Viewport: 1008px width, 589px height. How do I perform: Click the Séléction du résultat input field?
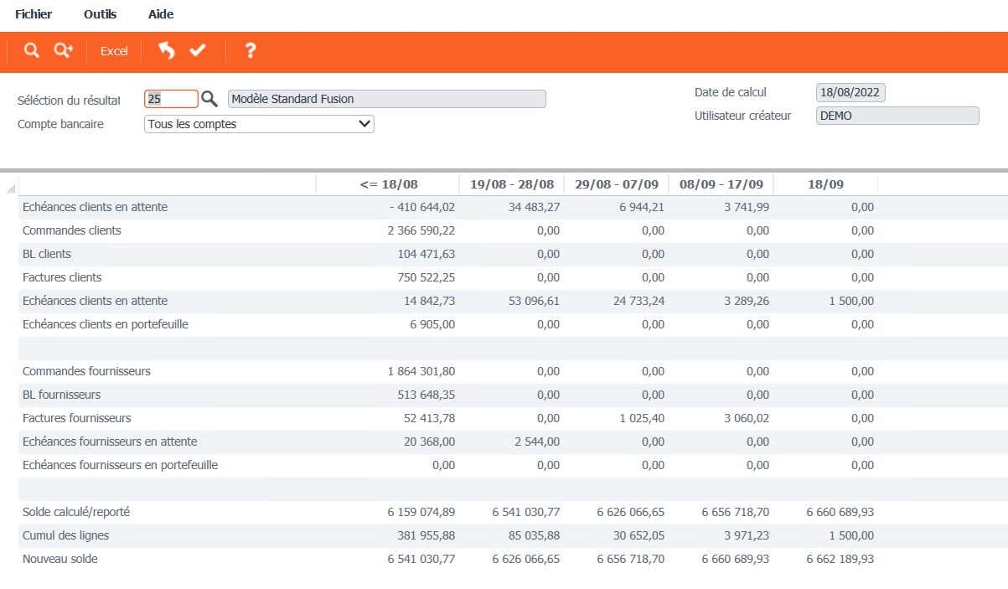pos(172,99)
